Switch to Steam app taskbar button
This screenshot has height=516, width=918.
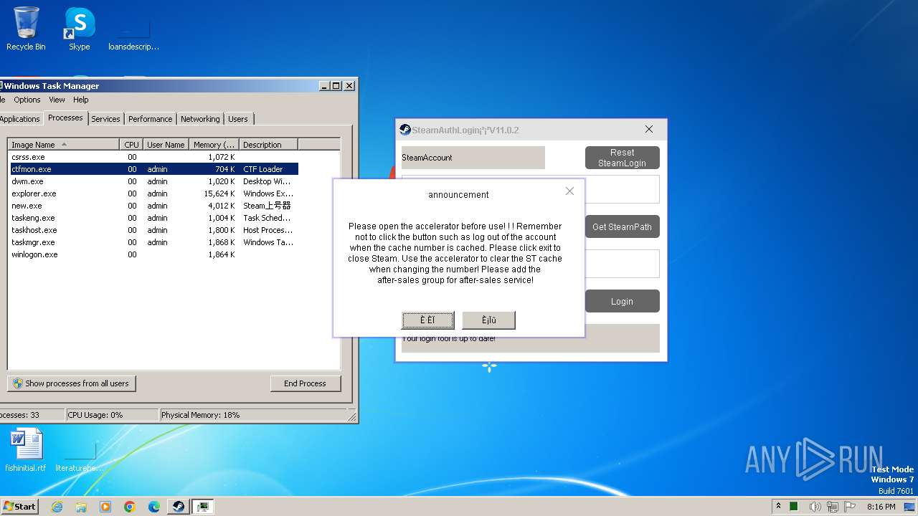179,507
